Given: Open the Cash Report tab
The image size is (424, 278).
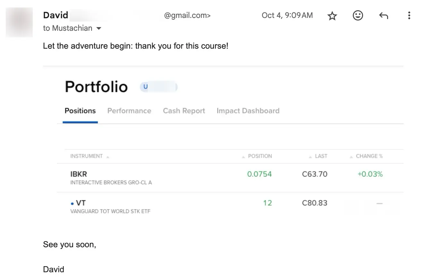Looking at the screenshot, I should click(x=184, y=111).
